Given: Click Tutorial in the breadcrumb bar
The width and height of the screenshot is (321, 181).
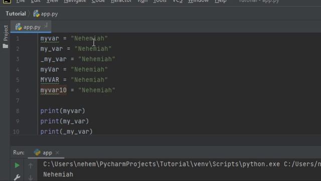Looking at the screenshot, I should 16,14.
